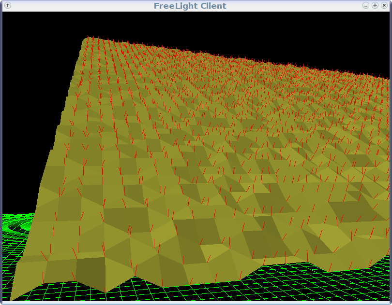Click the window menu arrow icon in title bar
Viewport: 392px width, 305px height.
point(8,5)
